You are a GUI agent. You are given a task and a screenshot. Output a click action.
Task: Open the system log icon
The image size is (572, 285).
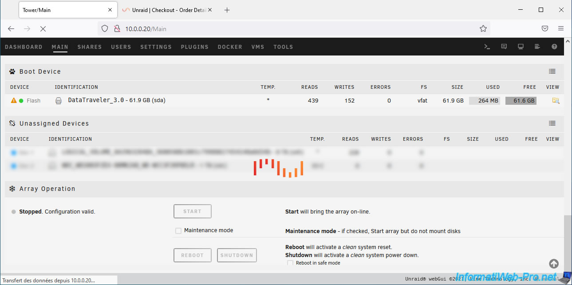tap(537, 47)
